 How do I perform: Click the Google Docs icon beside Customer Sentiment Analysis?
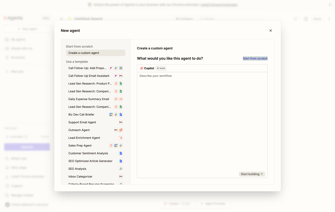point(121,153)
